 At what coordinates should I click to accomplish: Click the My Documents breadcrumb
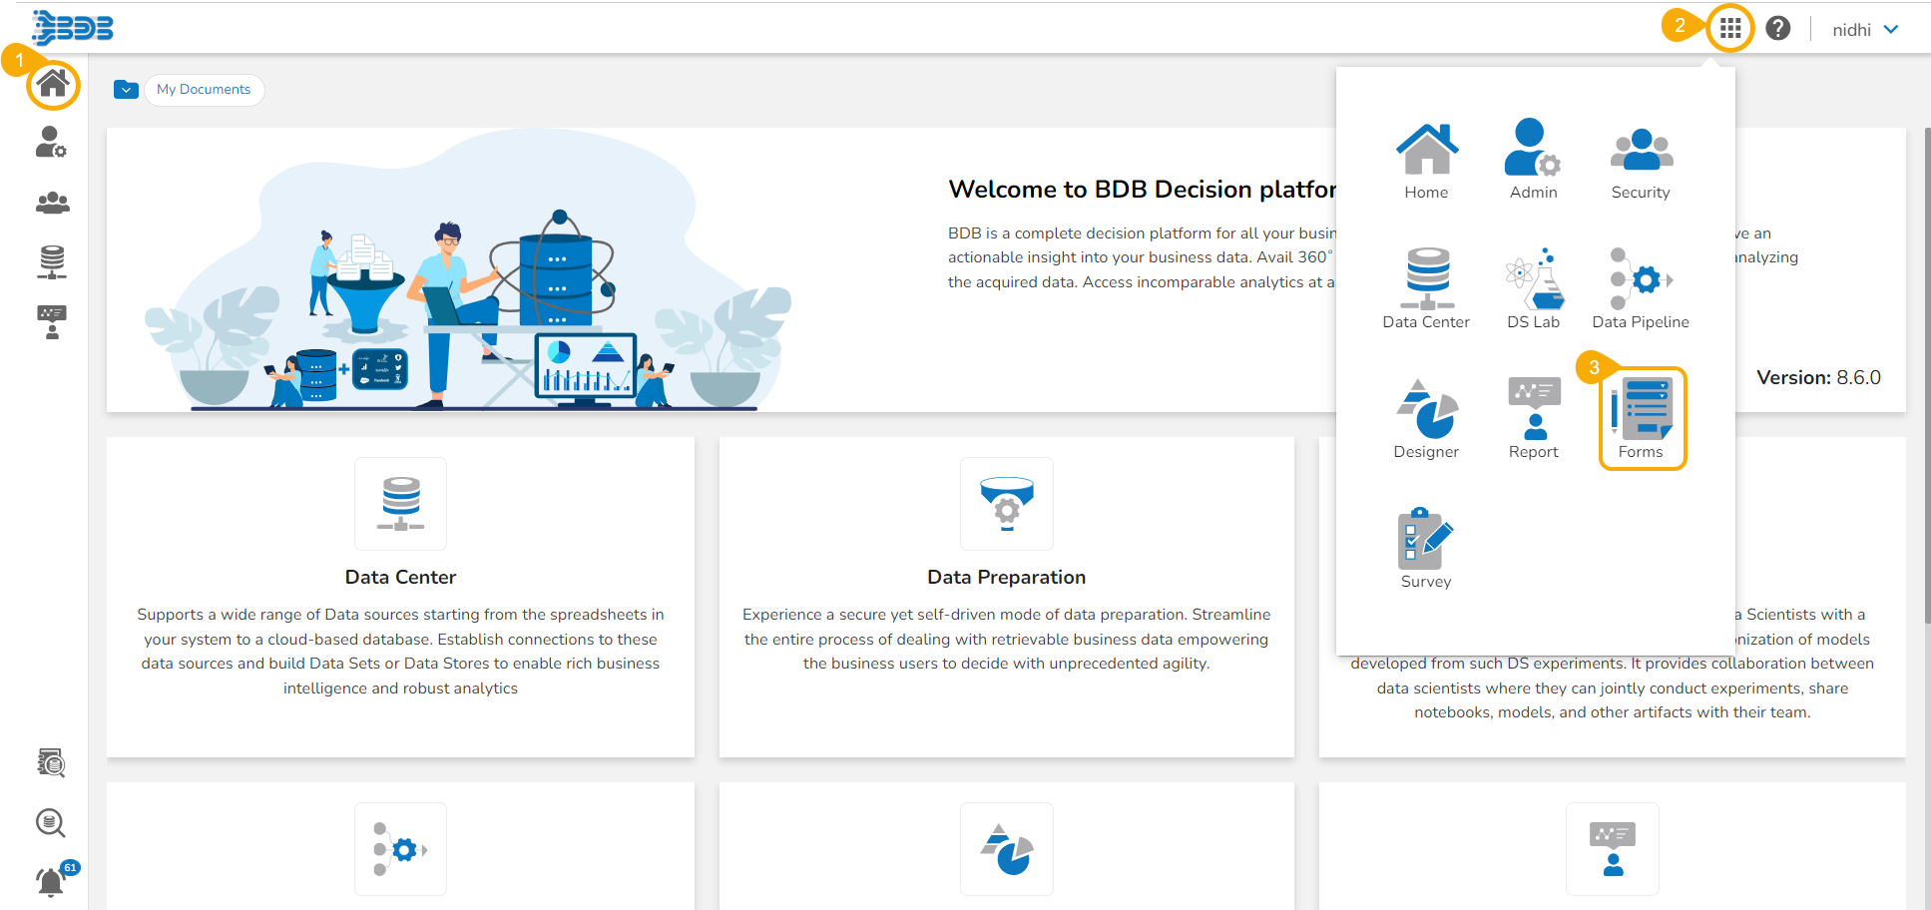[204, 90]
